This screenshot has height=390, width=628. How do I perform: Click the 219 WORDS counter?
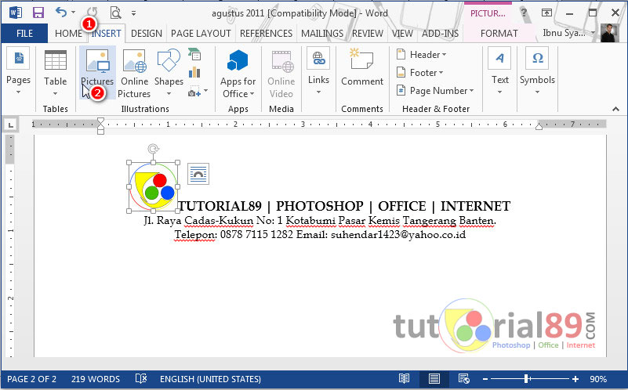(x=96, y=379)
